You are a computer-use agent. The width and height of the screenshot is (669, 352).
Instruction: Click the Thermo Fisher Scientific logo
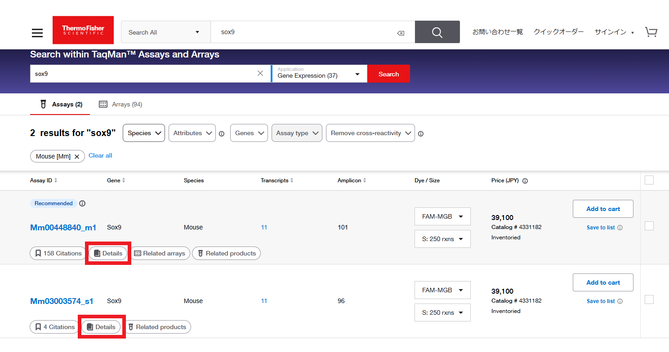tap(83, 30)
